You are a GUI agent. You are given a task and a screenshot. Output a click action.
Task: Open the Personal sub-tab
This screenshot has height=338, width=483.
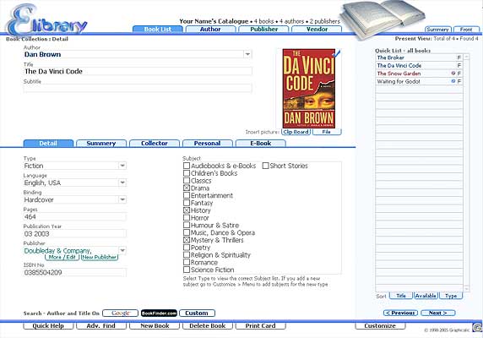pyautogui.click(x=208, y=144)
